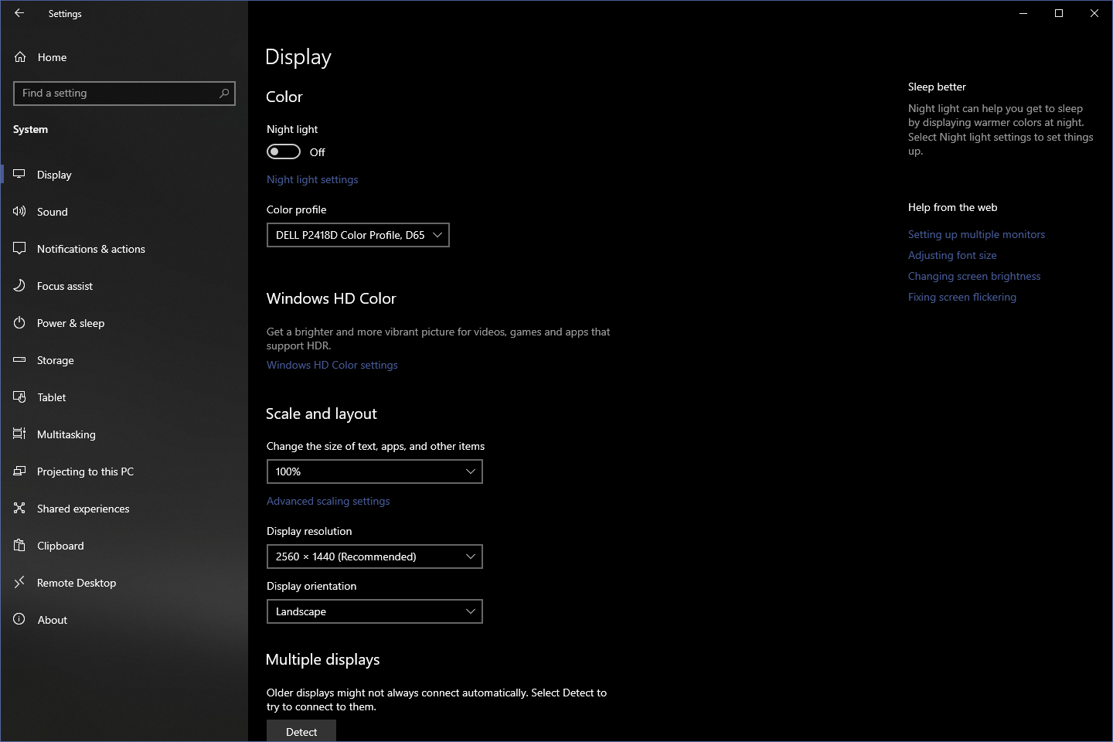Click the Clipboard icon
This screenshot has width=1113, height=742.
click(x=19, y=545)
